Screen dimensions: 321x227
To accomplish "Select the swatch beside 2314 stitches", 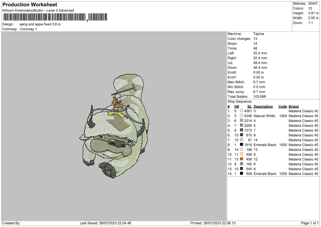I will click(x=242, y=121).
